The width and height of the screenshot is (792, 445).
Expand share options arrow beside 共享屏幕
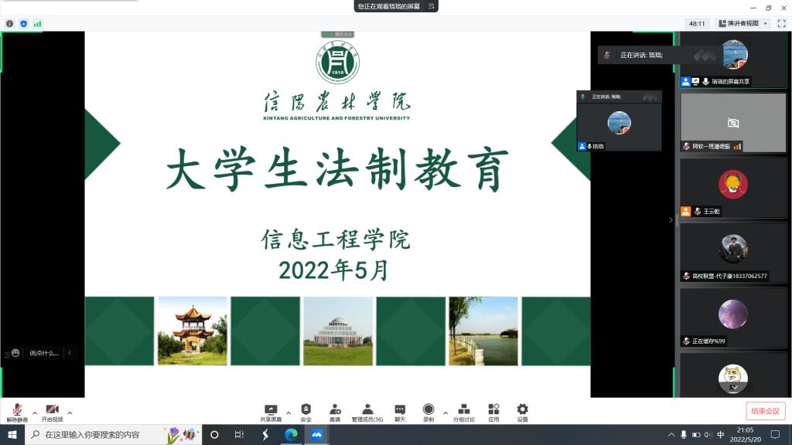(288, 413)
